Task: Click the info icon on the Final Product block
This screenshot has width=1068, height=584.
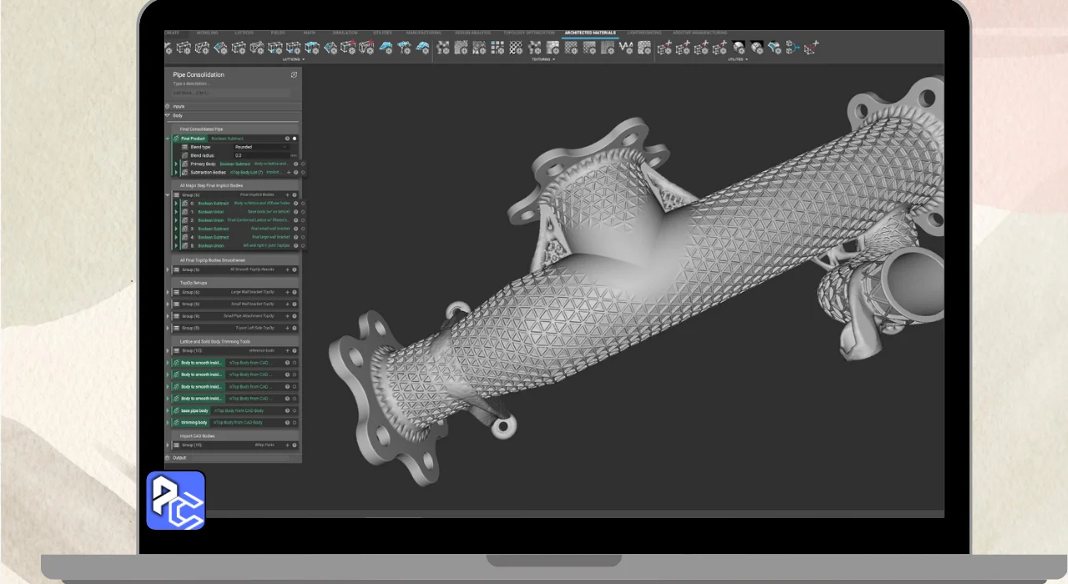Action: 287,138
